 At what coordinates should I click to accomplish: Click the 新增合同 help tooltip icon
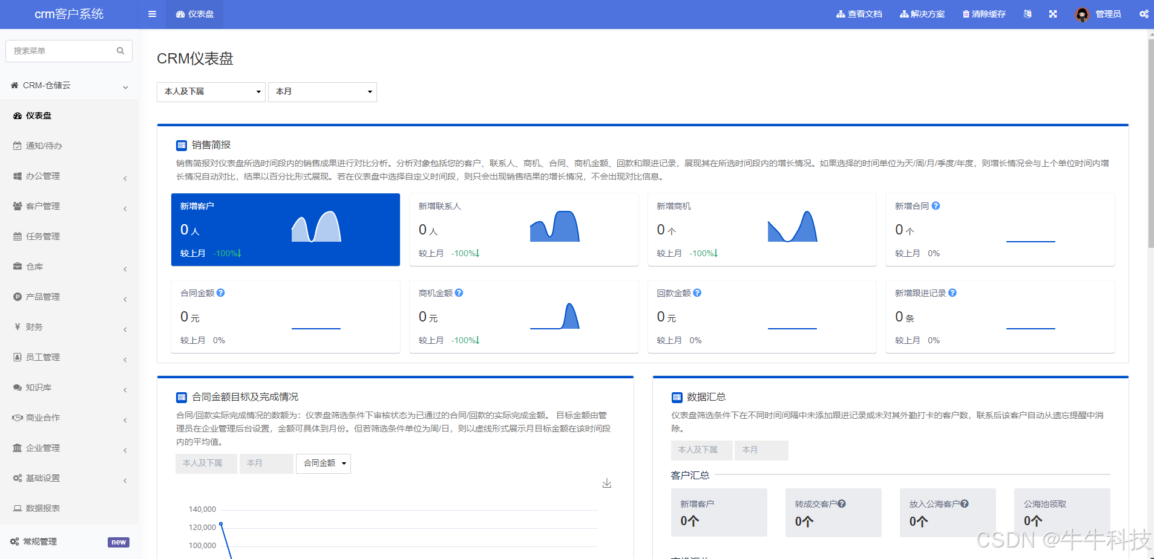point(936,205)
